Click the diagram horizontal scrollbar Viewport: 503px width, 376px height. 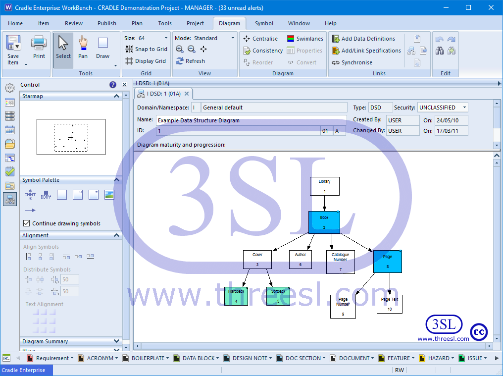coord(314,346)
